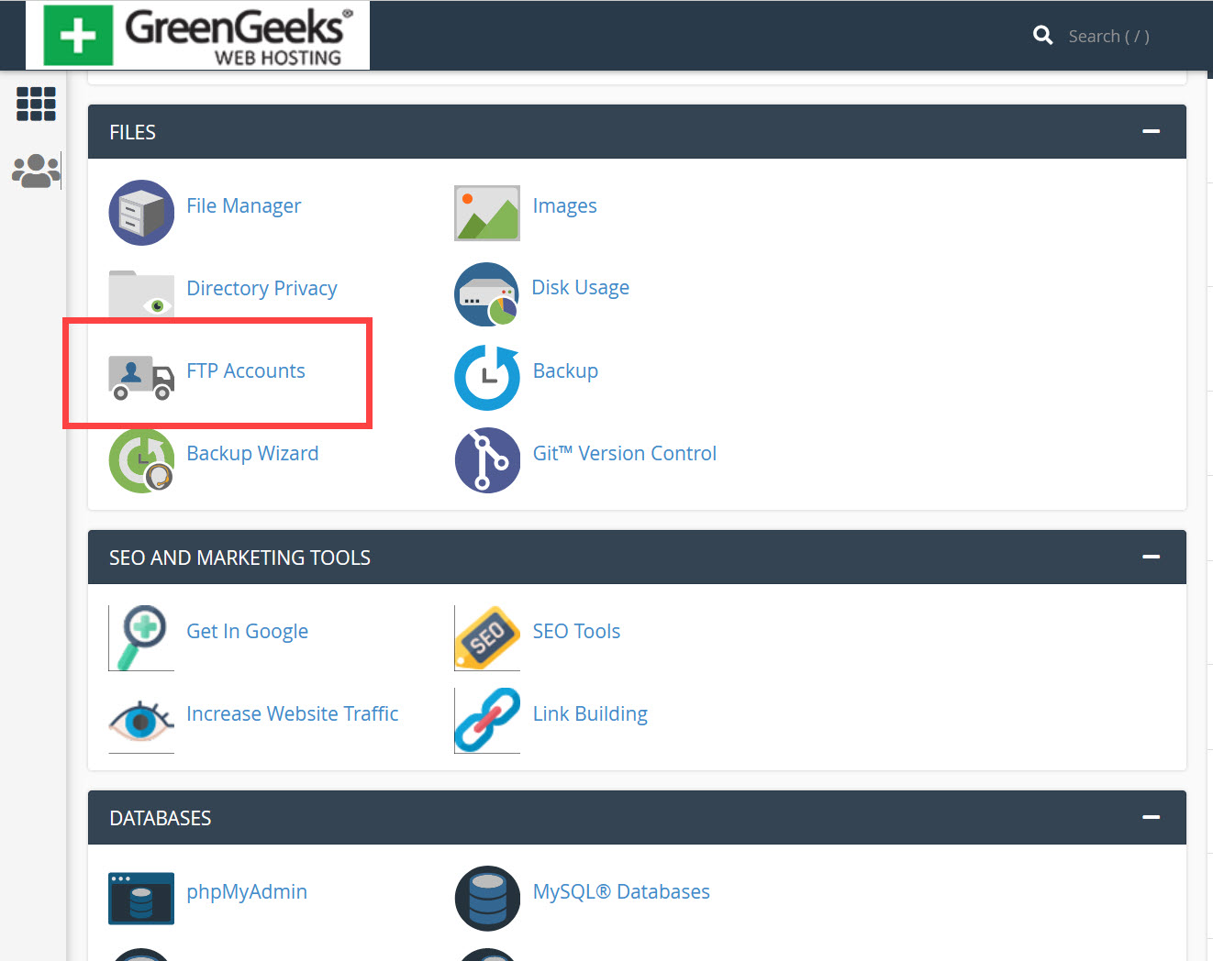Focus the Search input field
Screen dimensions: 1213x961
tap(1109, 36)
